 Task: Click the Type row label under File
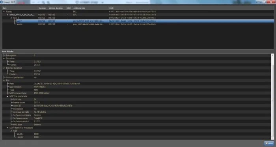tap(12, 90)
